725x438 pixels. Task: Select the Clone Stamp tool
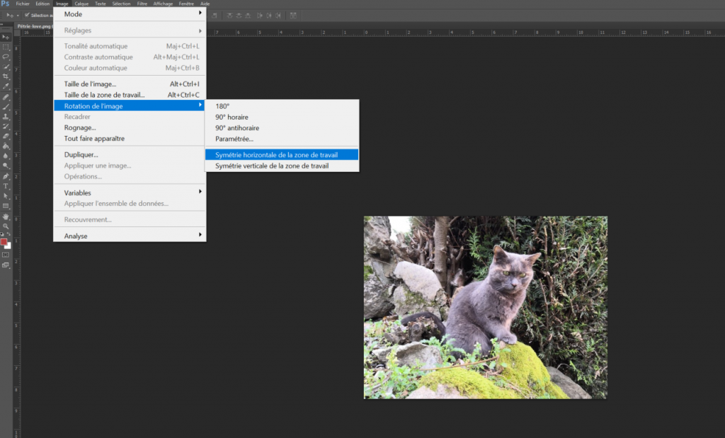coord(6,117)
